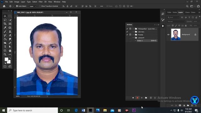Open the Auto-Select Layer dropdown
Image resolution: width=201 pixels, height=113 pixels.
(33, 6)
